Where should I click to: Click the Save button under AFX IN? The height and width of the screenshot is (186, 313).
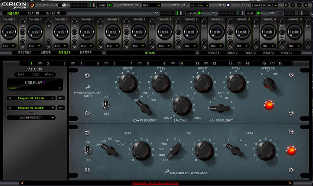(x=21, y=75)
